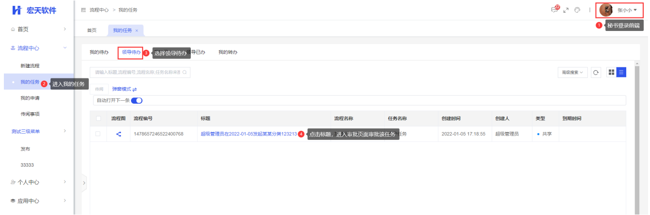Click the refresh list icon

[x=597, y=73]
